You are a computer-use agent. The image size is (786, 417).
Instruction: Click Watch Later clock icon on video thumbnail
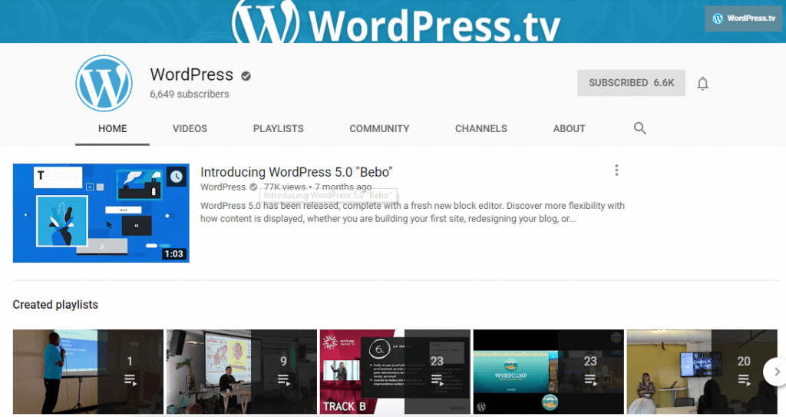pyautogui.click(x=177, y=177)
